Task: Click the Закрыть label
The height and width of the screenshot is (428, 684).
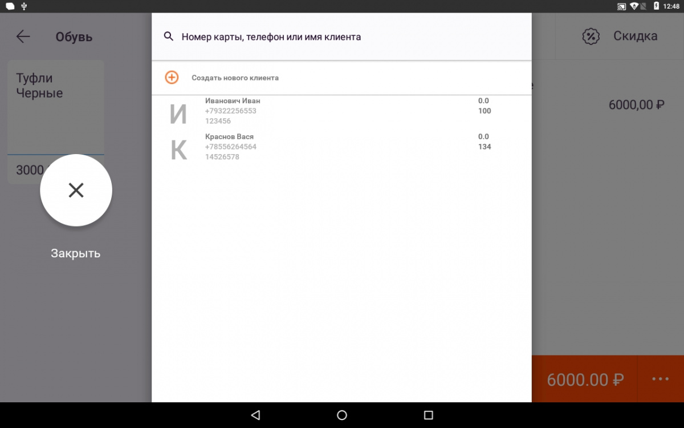Action: tap(76, 253)
